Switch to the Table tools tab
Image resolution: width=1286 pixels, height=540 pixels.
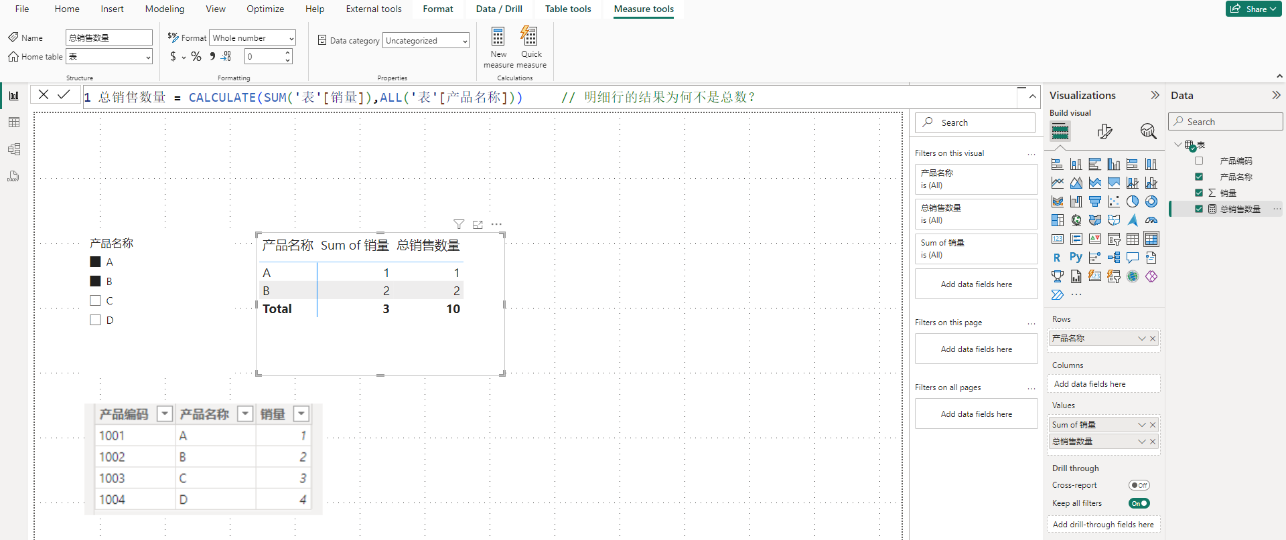tap(568, 9)
